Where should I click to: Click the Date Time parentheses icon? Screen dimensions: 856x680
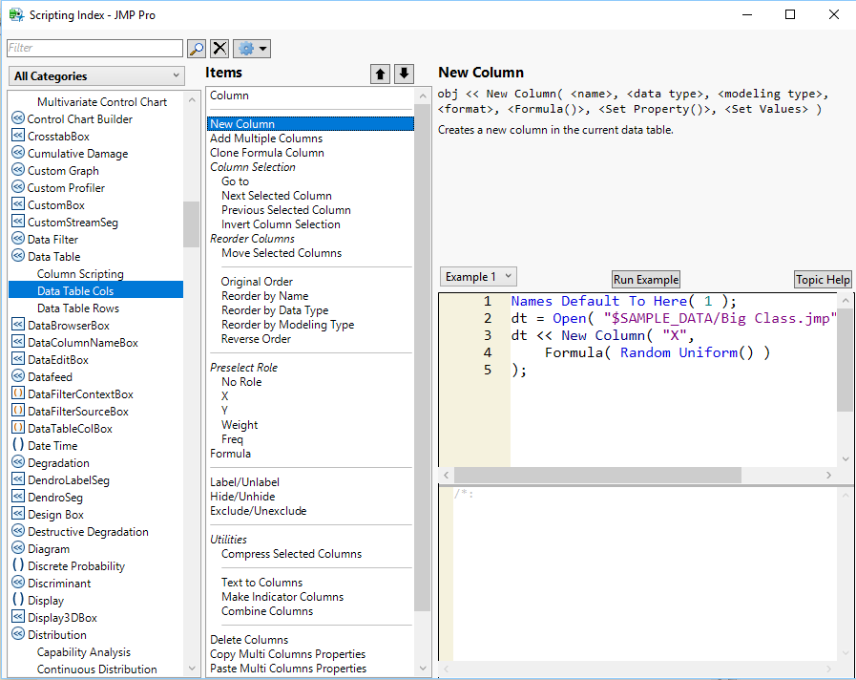click(17, 445)
